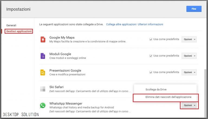Toggle default checkbox for Google My Maps
The image size is (208, 119).
pos(151,39)
